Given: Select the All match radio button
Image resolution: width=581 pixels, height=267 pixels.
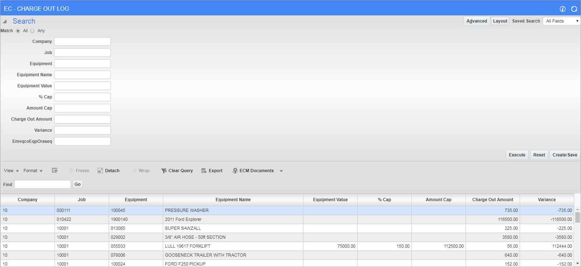Looking at the screenshot, I should pyautogui.click(x=18, y=31).
